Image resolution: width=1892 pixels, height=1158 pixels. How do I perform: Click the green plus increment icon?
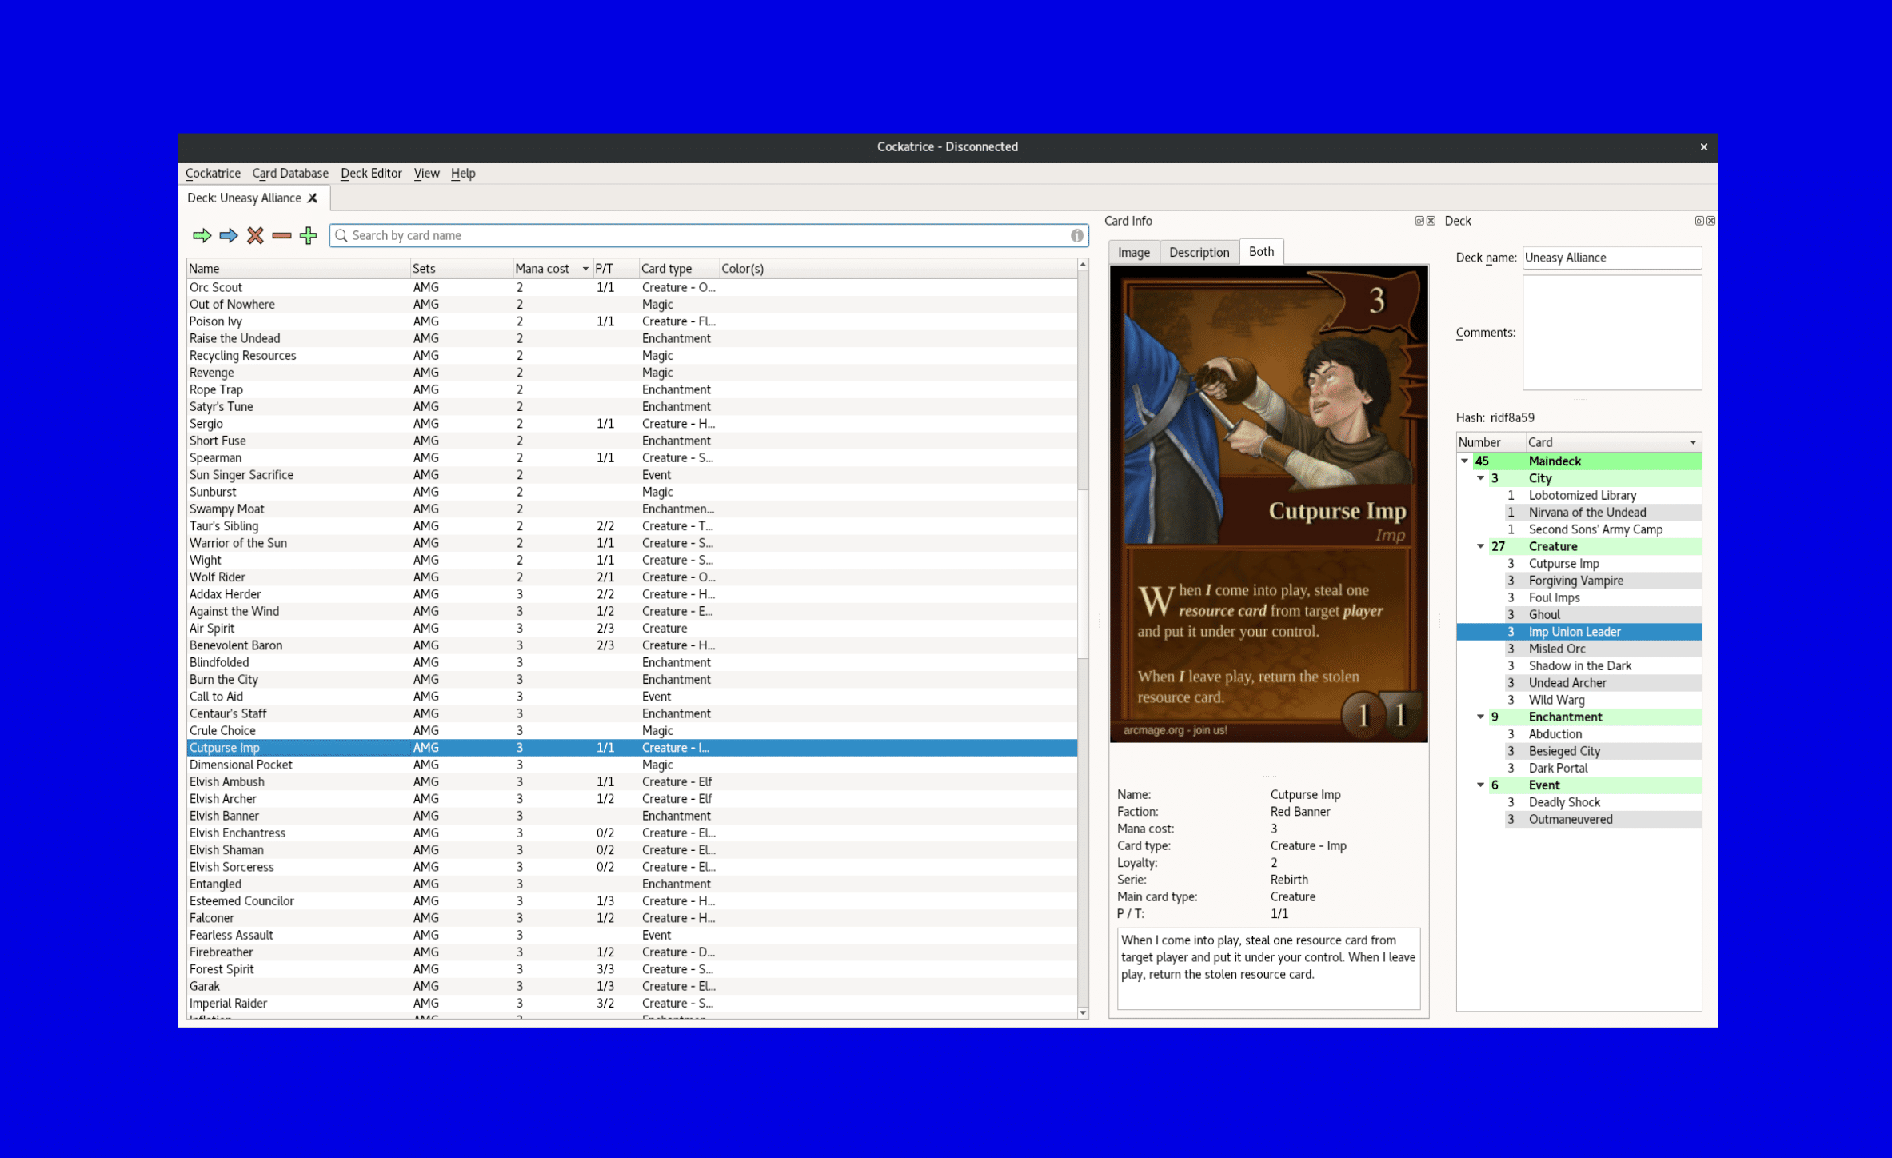pyautogui.click(x=309, y=235)
